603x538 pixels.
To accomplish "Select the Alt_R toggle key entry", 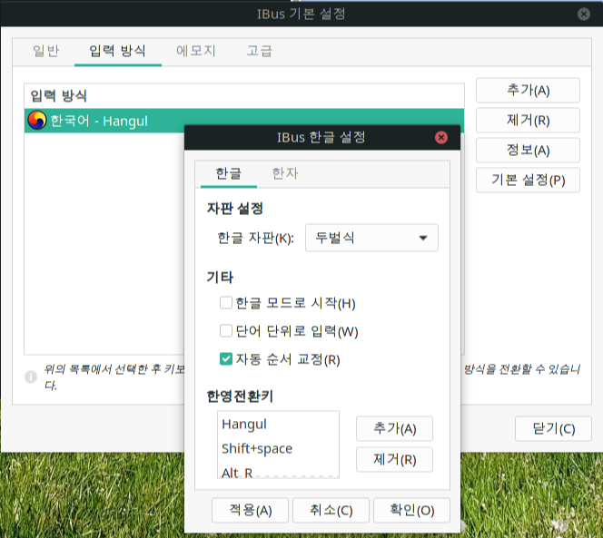I will (278, 471).
